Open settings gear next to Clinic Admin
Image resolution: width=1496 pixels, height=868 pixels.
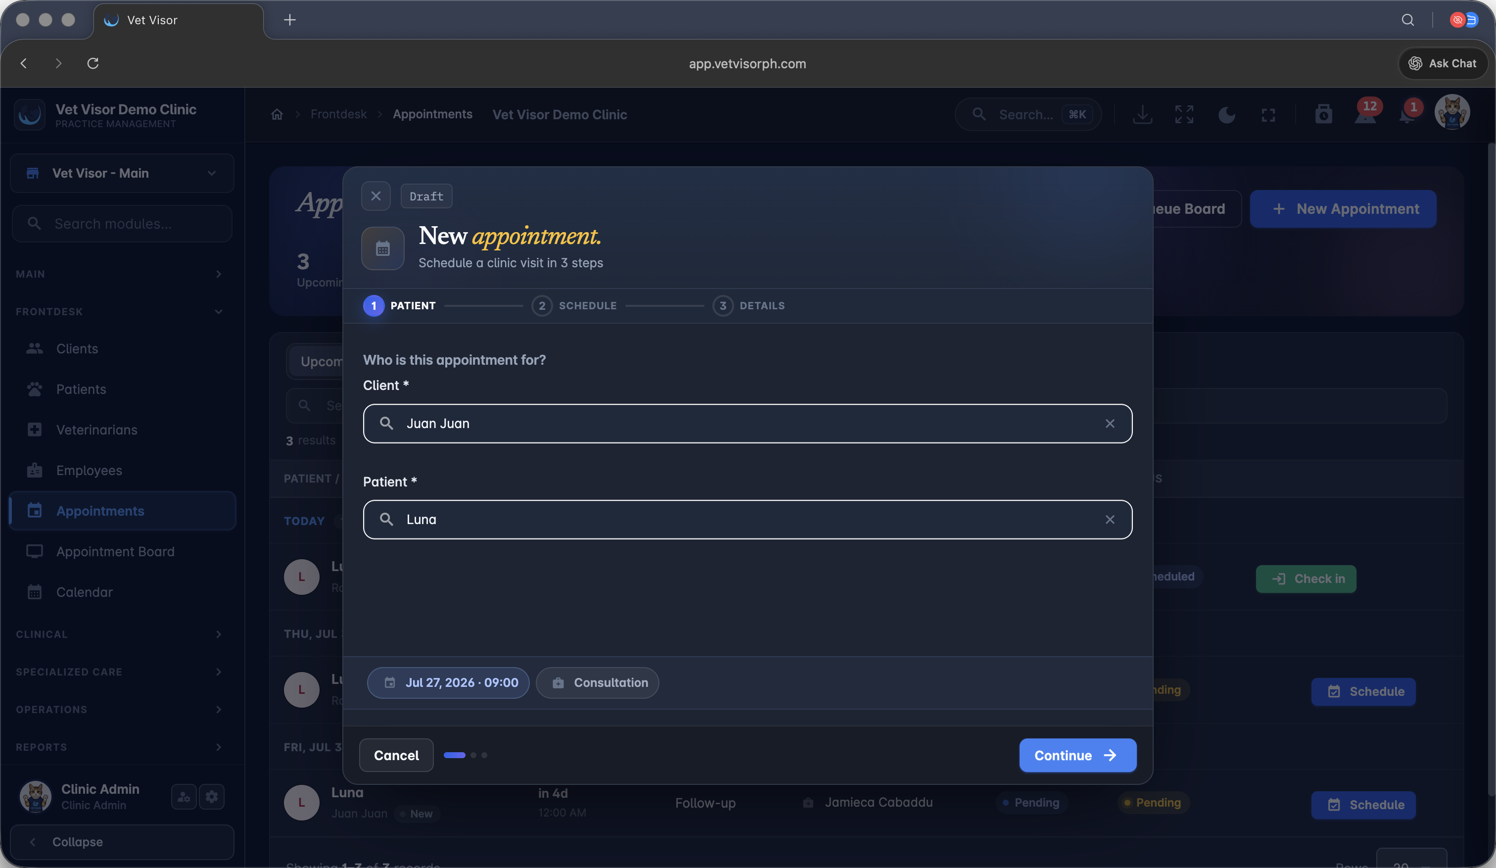[212, 797]
